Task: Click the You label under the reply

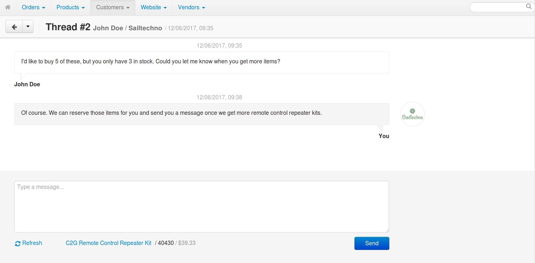Action: [384, 136]
